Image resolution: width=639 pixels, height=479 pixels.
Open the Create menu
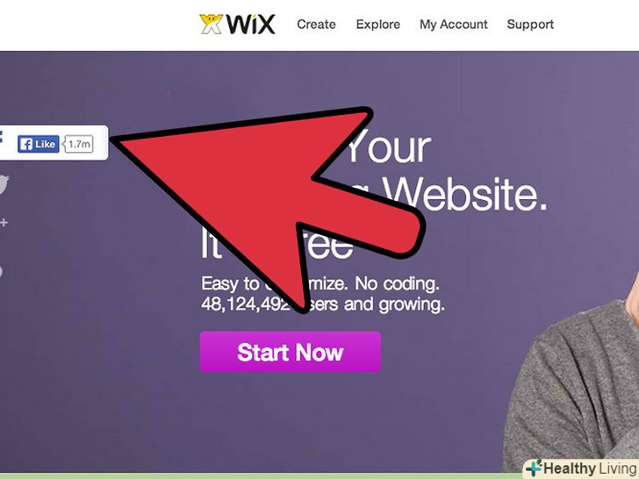[316, 25]
